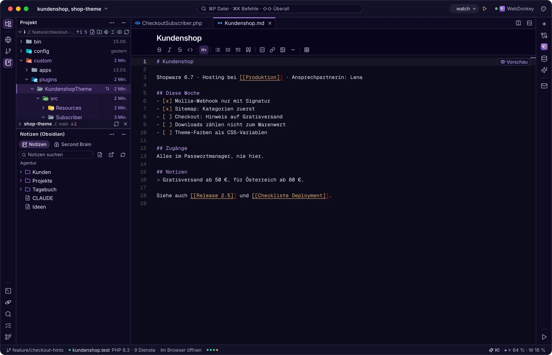Open the database panel in right sidebar
Viewport: 552px width, 355px height.
tap(544, 59)
